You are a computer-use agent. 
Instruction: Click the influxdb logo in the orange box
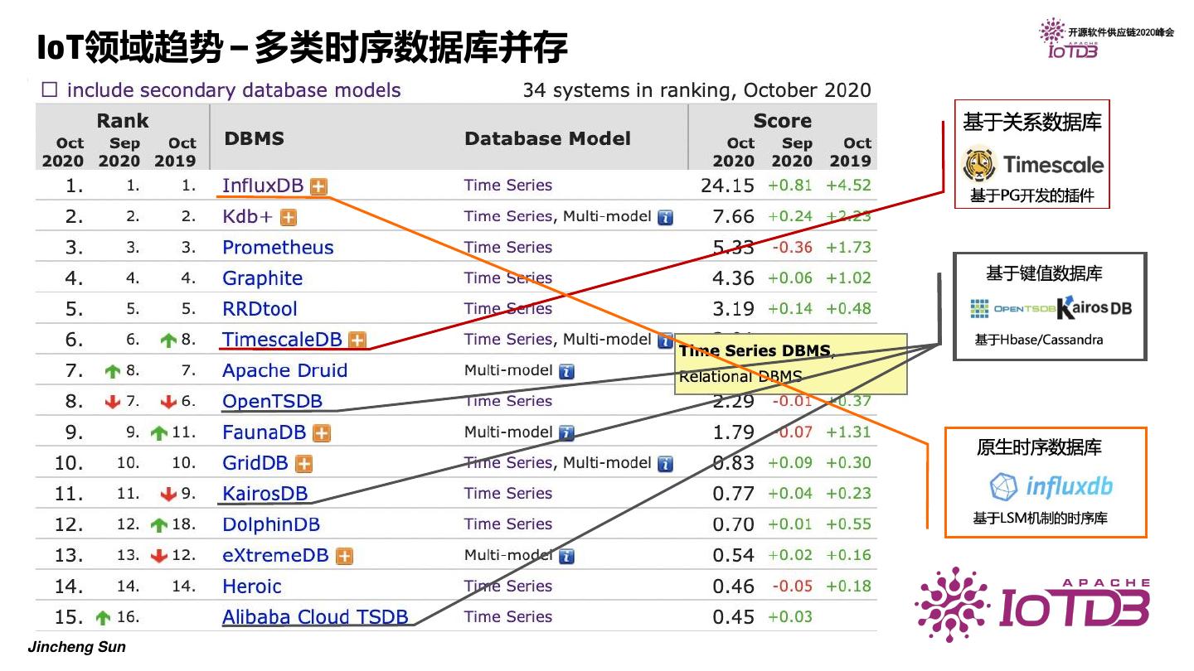point(1051,486)
